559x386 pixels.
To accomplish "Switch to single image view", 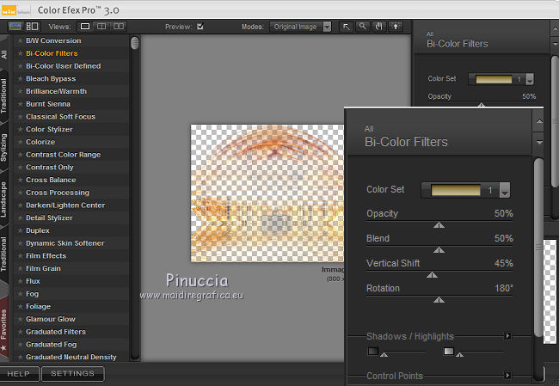I will pos(85,27).
